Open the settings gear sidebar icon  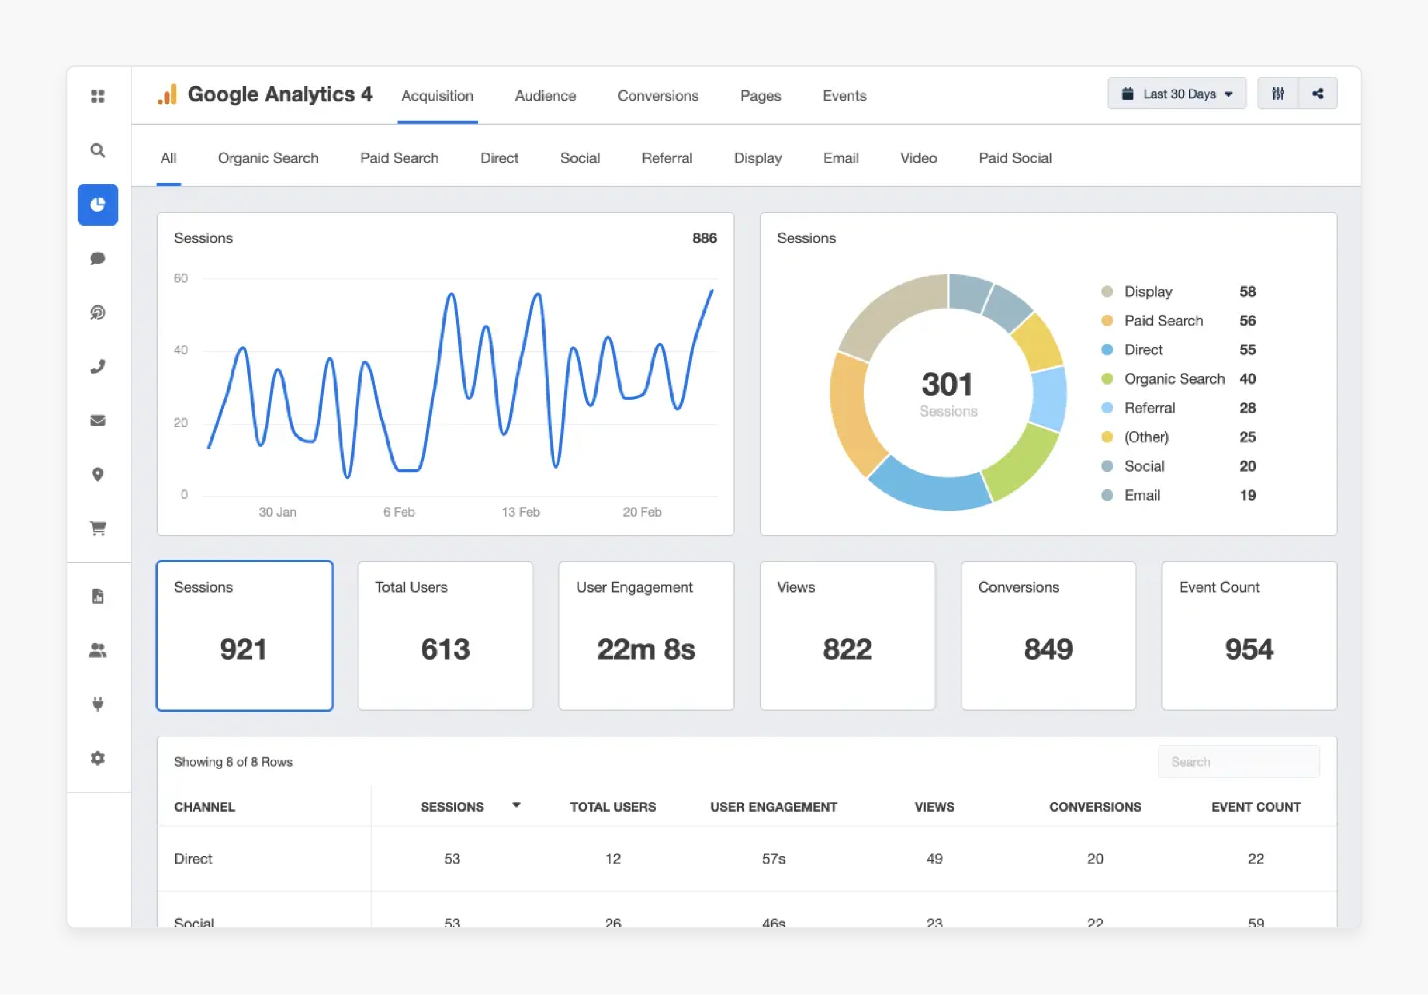pyautogui.click(x=97, y=759)
